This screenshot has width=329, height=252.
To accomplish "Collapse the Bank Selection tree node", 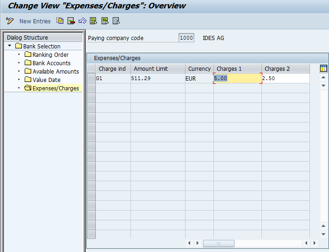I will pyautogui.click(x=10, y=46).
